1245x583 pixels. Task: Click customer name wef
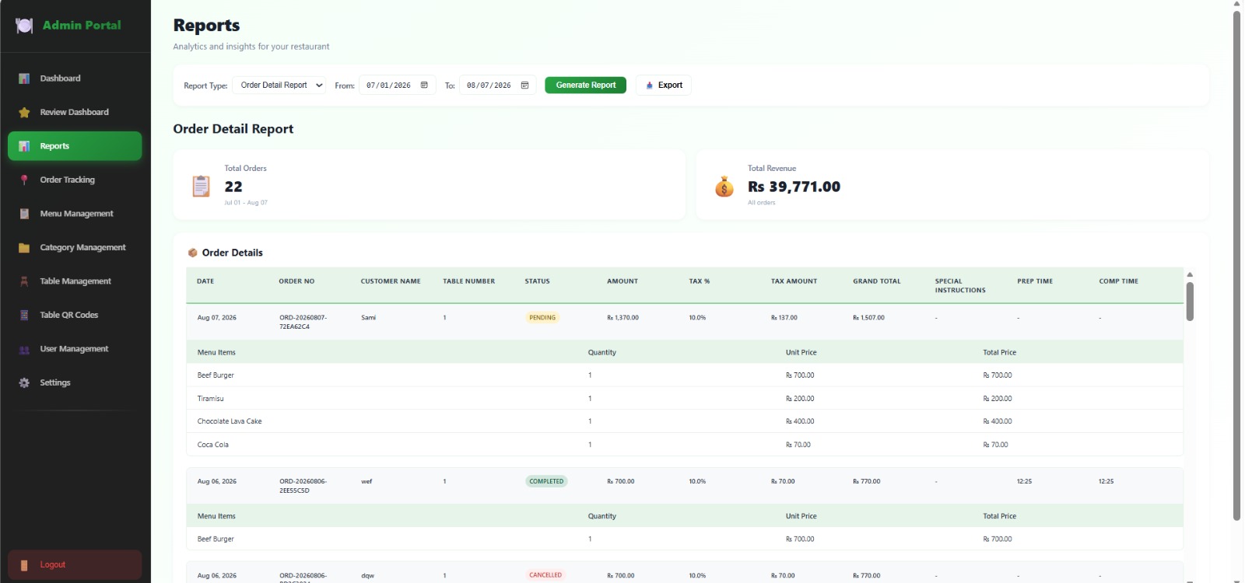pos(366,482)
